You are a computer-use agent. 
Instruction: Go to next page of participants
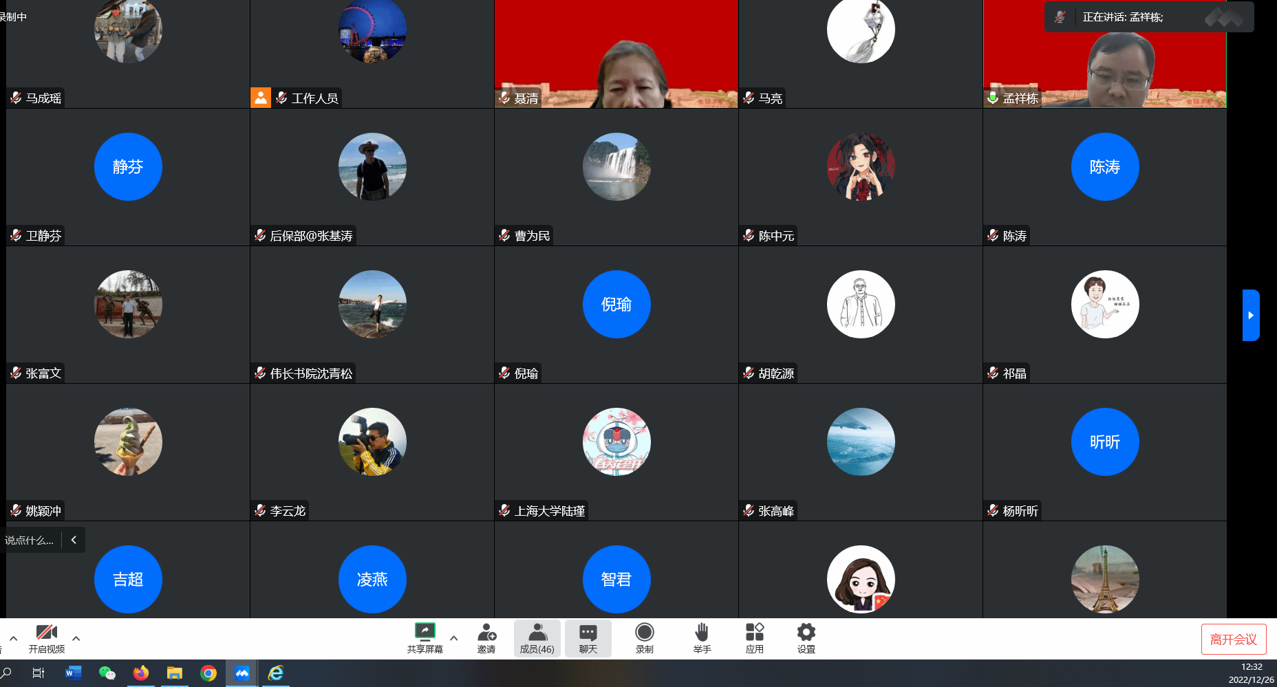click(x=1250, y=315)
